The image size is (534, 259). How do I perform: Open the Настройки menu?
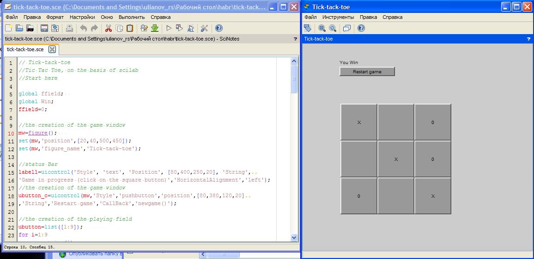82,17
